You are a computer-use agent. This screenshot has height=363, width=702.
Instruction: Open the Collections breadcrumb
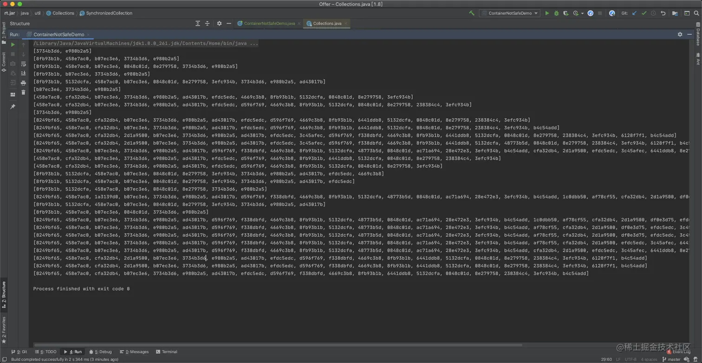coord(60,13)
